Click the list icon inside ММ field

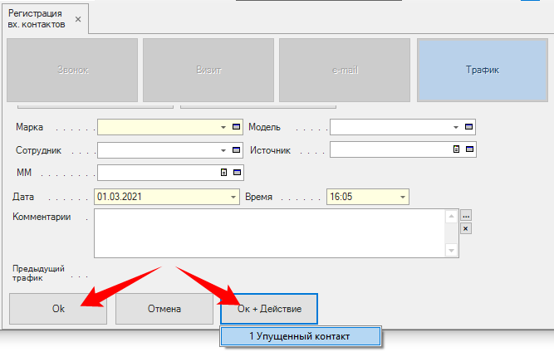coord(223,173)
